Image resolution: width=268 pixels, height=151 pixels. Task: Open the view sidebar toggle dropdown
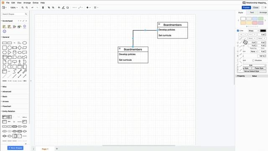click(x=4, y=8)
